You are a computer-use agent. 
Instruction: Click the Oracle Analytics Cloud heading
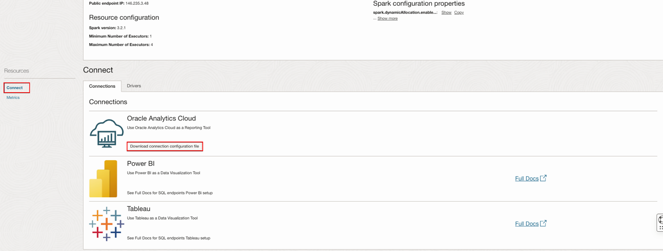click(x=161, y=119)
